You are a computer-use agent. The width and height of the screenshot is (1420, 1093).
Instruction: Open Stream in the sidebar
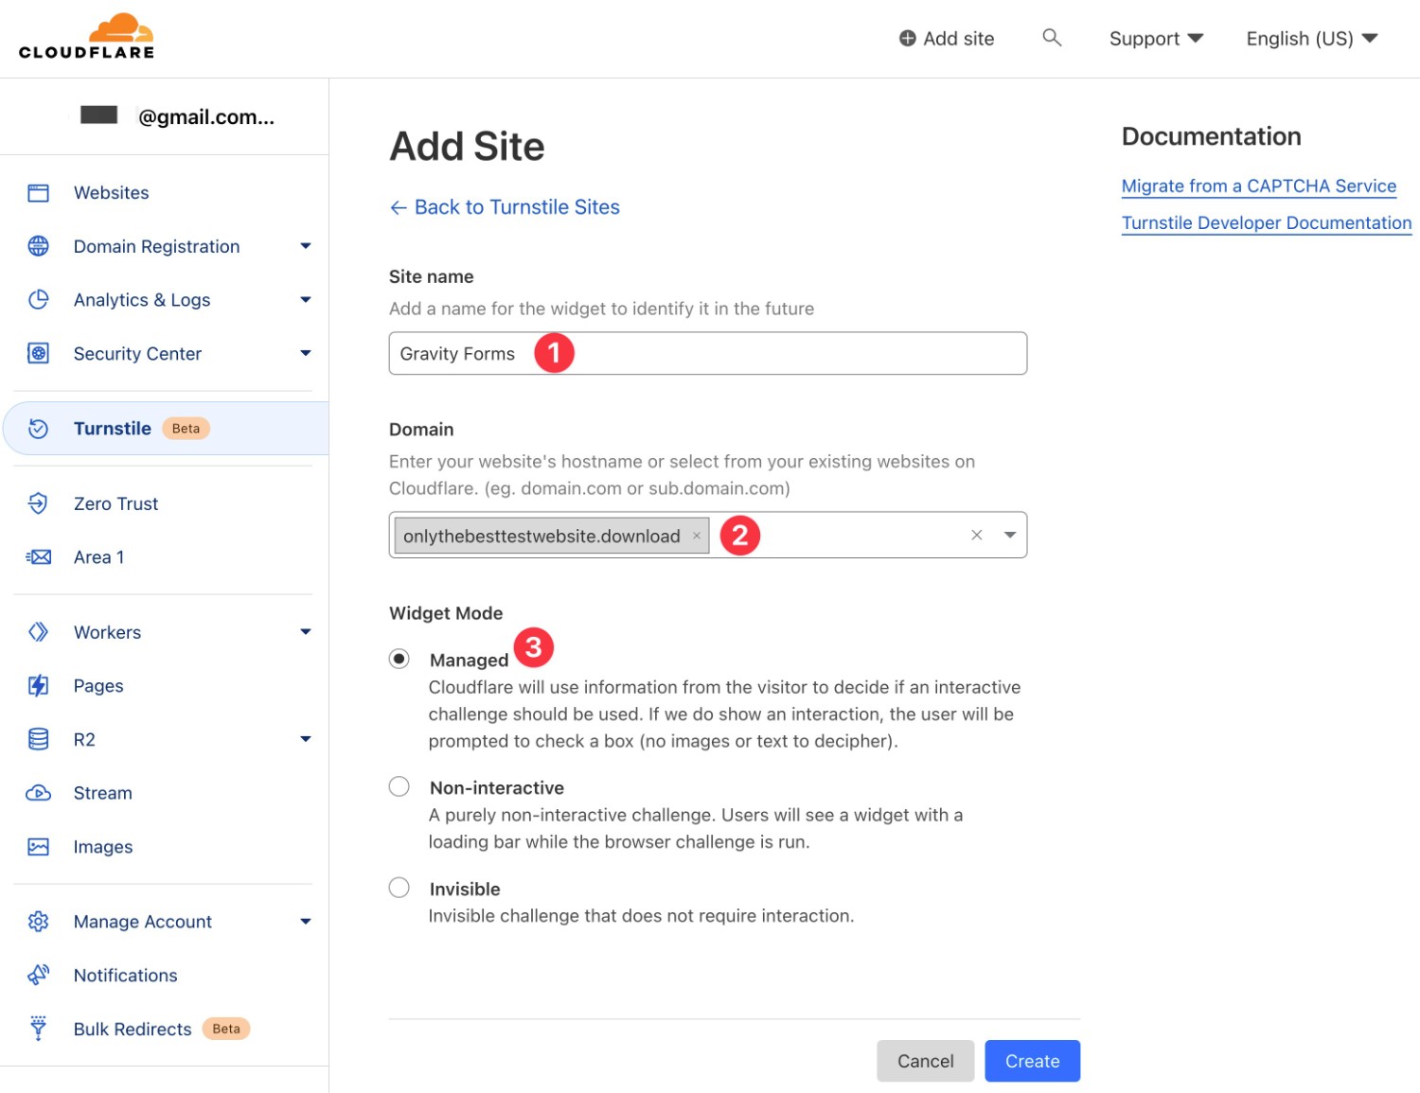tap(103, 793)
